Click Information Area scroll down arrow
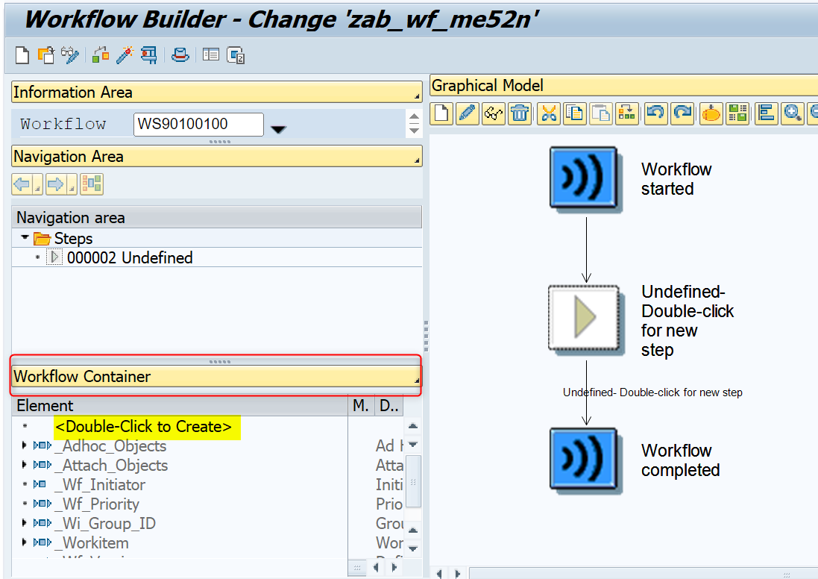Image resolution: width=818 pixels, height=579 pixels. point(414,130)
